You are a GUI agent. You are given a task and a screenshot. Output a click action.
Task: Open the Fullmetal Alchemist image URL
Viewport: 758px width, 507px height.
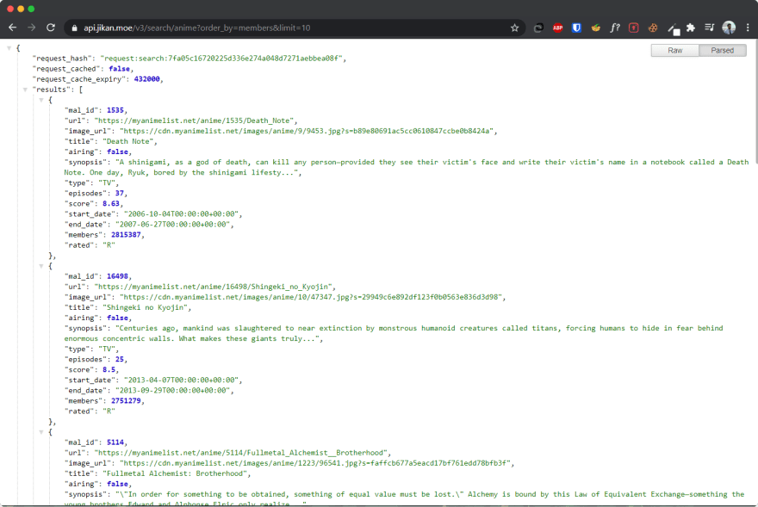pos(317,463)
